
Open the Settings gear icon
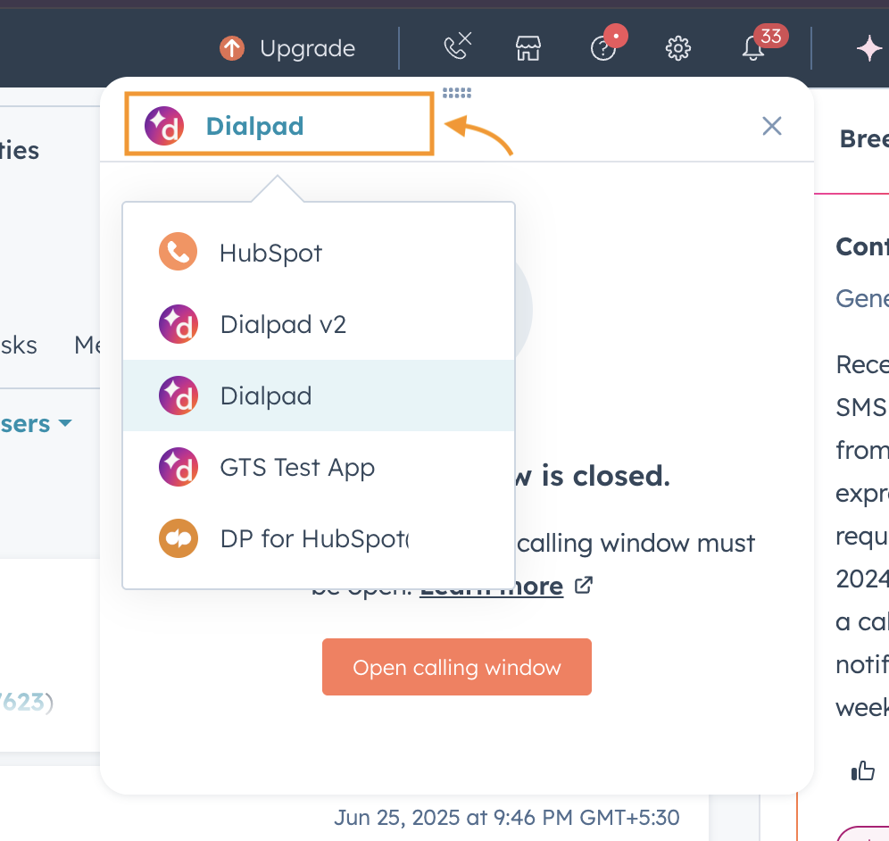[678, 49]
